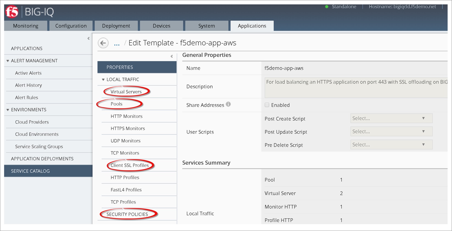Open TCP Profiles
The height and width of the screenshot is (231, 452).
pos(123,202)
